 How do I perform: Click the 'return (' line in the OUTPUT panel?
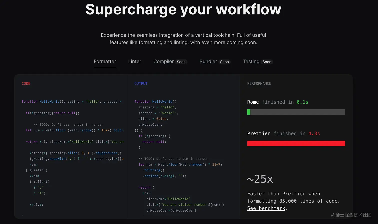coord(146,187)
